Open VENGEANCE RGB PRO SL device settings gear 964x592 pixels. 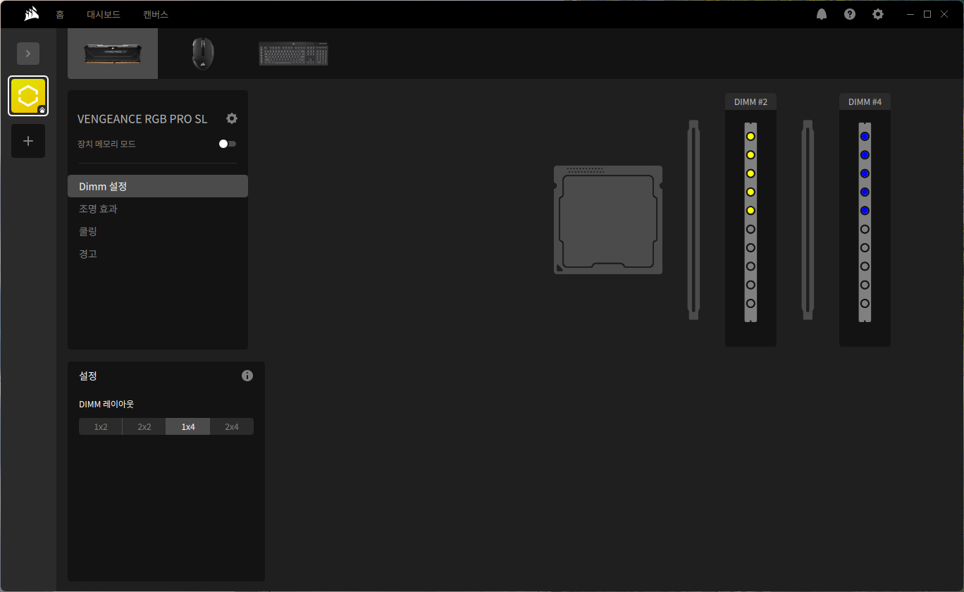tap(232, 118)
